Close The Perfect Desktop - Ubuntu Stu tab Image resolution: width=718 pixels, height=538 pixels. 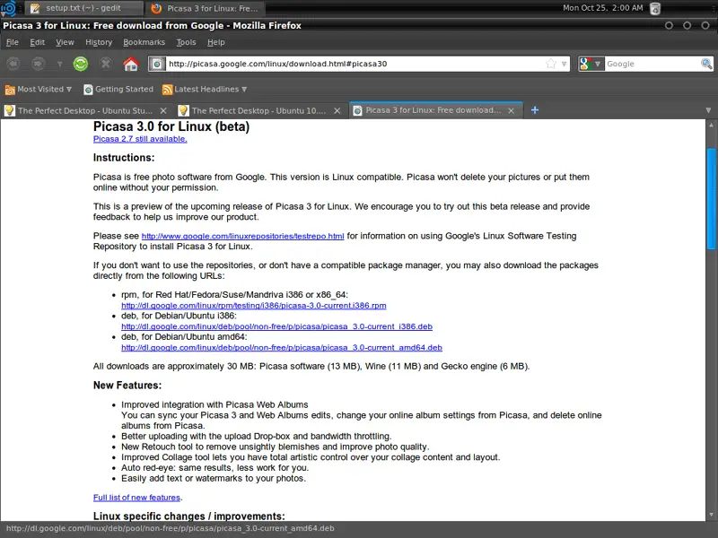pos(163,110)
